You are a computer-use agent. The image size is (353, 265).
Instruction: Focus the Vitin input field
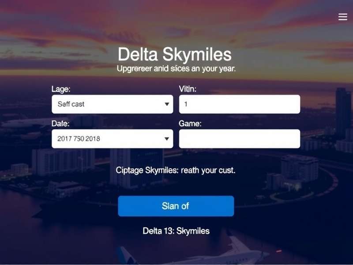(x=240, y=104)
